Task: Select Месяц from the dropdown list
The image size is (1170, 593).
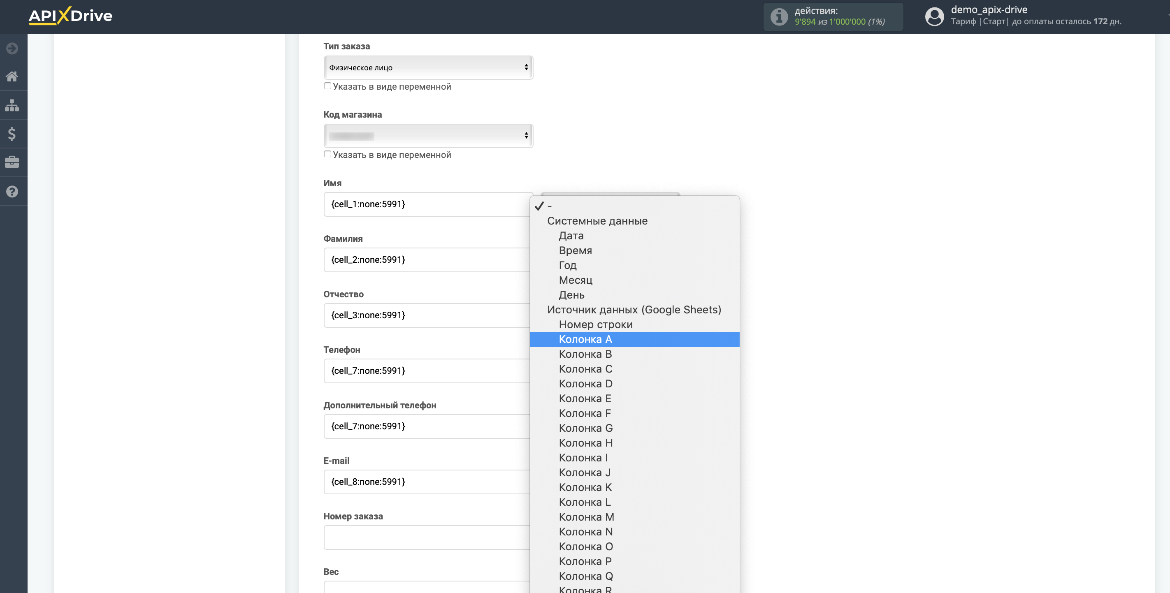Action: coord(634,280)
